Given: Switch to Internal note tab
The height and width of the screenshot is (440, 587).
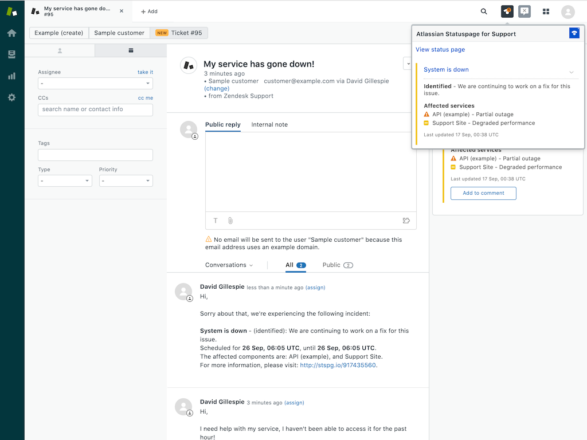Looking at the screenshot, I should click(269, 124).
